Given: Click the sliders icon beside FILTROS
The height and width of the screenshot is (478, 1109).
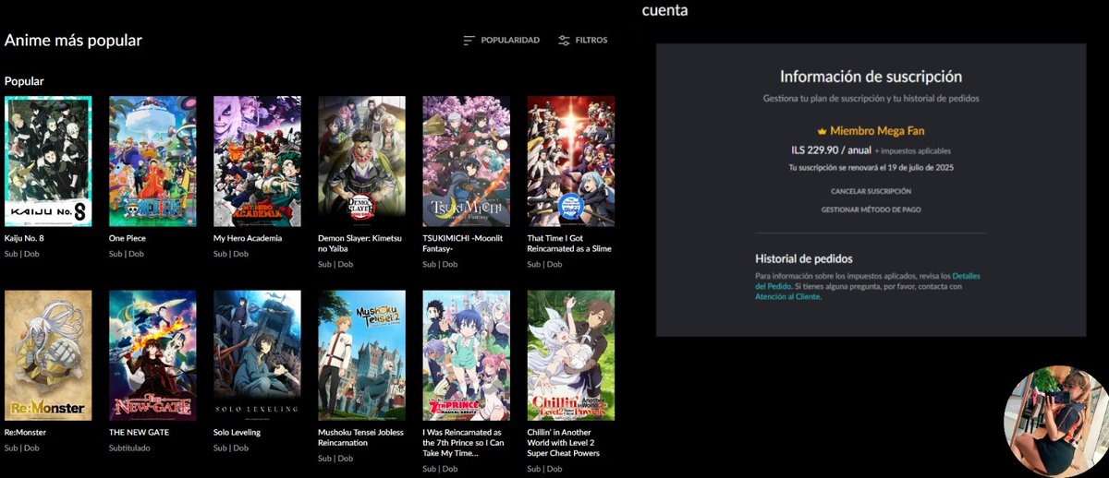Looking at the screenshot, I should click(x=564, y=41).
